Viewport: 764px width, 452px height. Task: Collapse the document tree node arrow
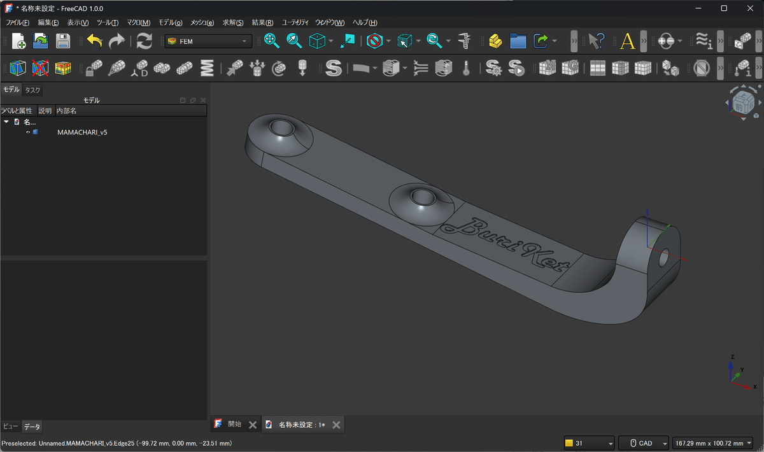(6, 122)
